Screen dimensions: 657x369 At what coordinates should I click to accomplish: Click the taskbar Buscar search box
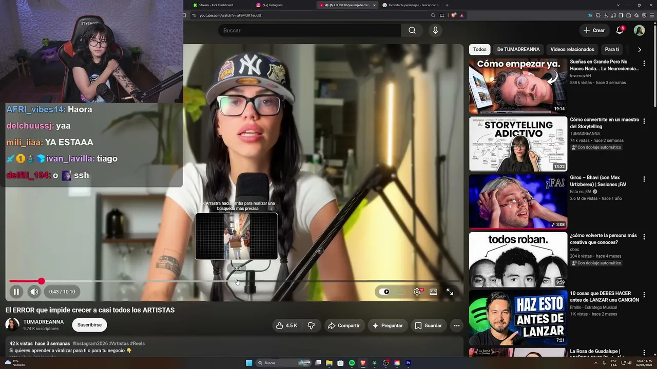pyautogui.click(x=284, y=363)
